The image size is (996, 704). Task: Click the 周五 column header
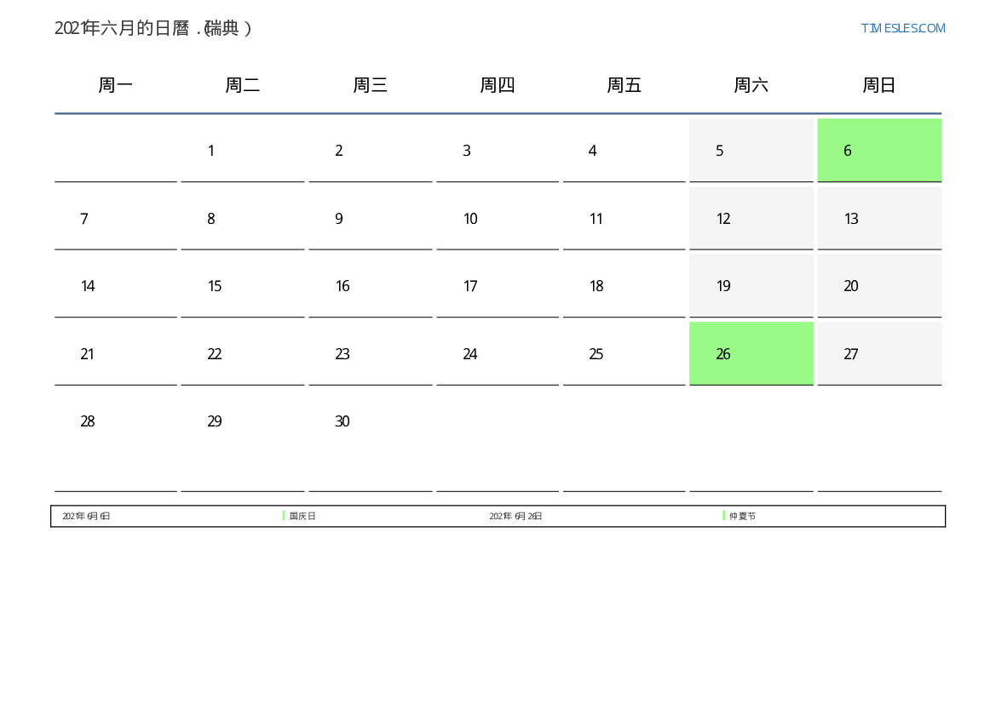[624, 85]
